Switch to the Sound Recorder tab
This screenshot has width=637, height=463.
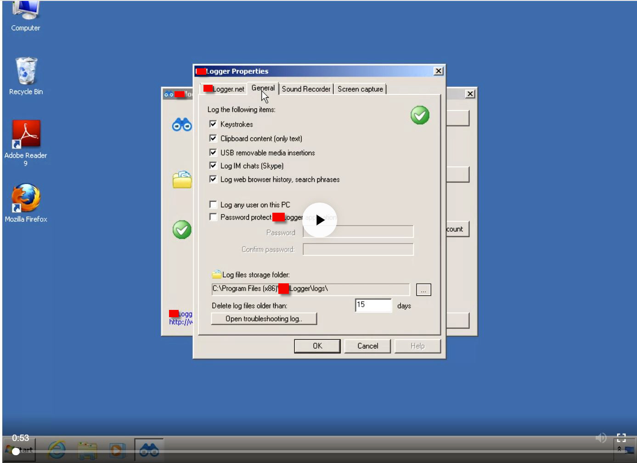tap(306, 89)
